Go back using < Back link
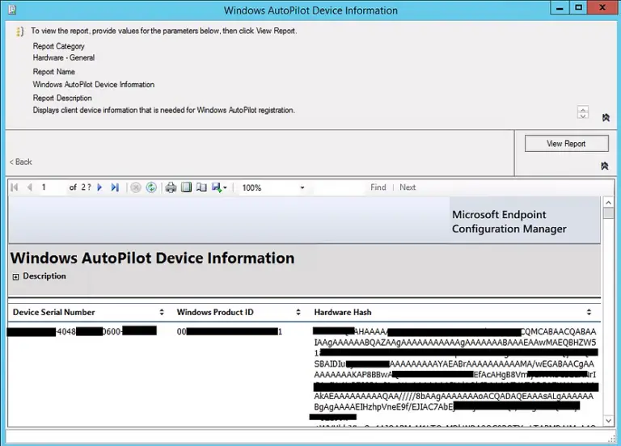The image size is (621, 446). [x=20, y=162]
